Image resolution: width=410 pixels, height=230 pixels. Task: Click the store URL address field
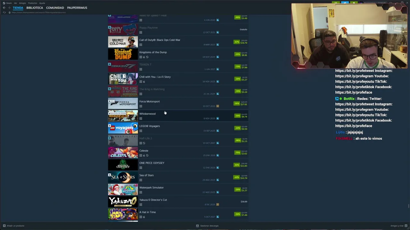pos(39,12)
